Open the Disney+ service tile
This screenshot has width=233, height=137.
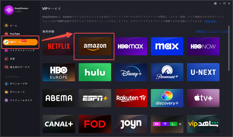point(131,72)
